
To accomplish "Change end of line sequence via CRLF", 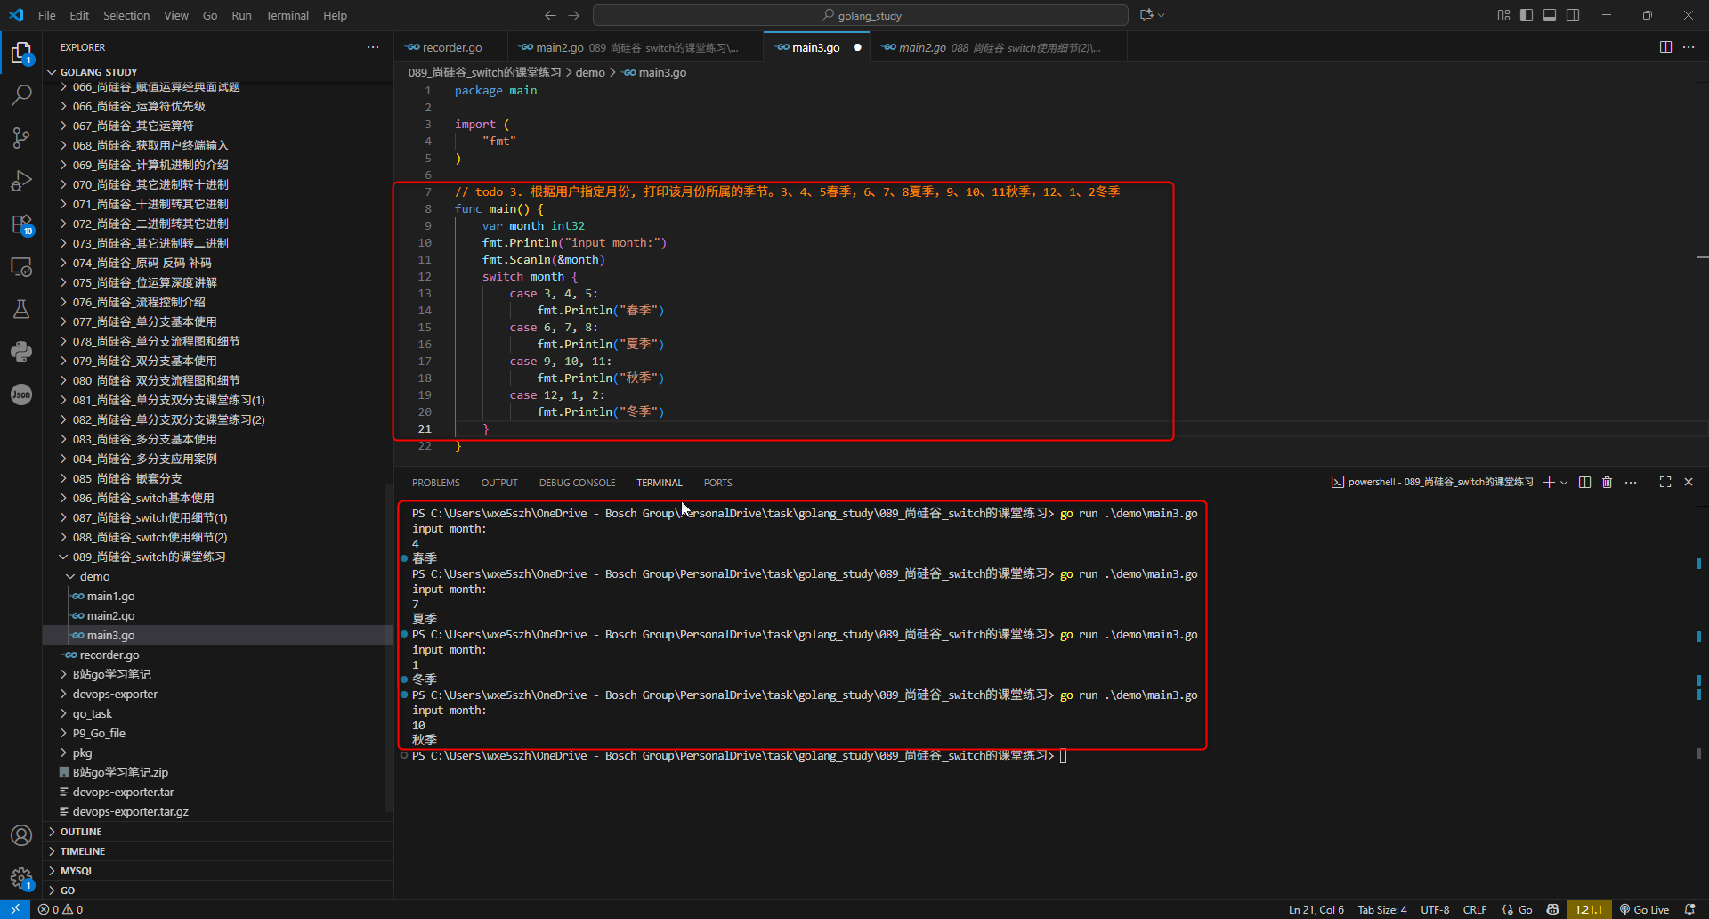I will tap(1475, 909).
